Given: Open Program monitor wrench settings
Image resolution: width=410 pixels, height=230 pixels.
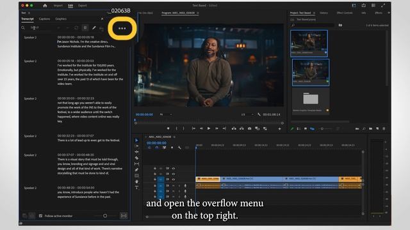Looking at the screenshot, I should point(259,114).
